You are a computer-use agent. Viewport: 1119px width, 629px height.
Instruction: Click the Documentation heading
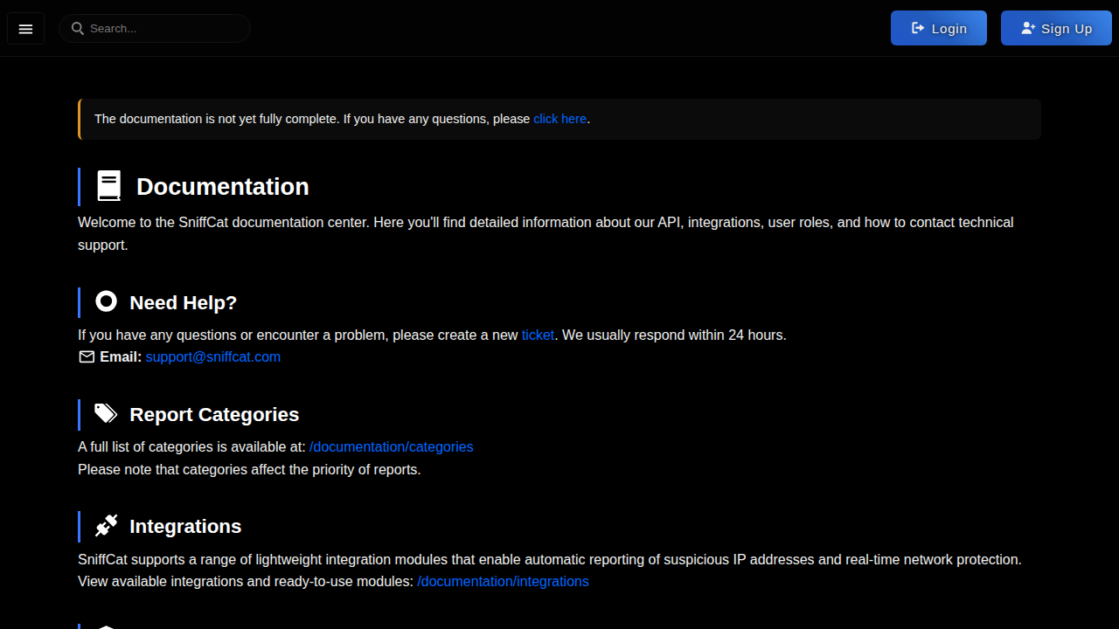pyautogui.click(x=223, y=187)
